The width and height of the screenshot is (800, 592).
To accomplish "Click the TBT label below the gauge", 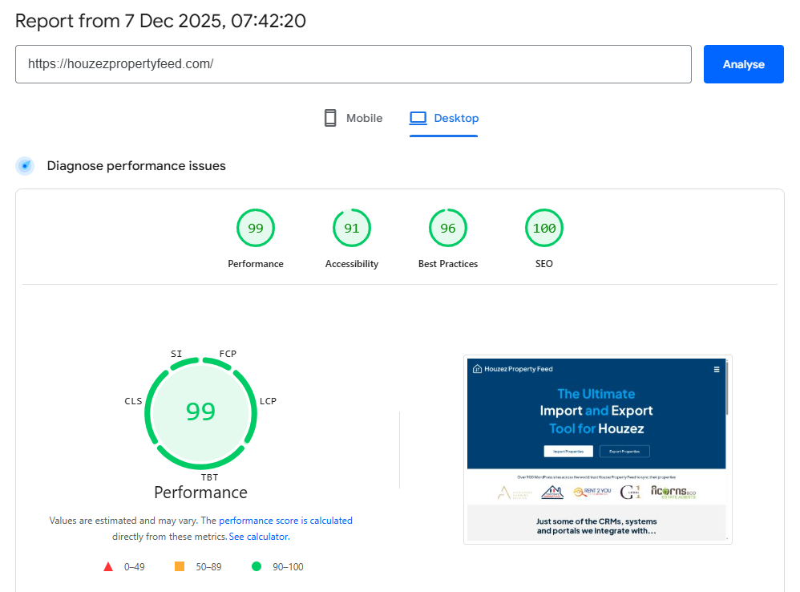I will coord(209,477).
